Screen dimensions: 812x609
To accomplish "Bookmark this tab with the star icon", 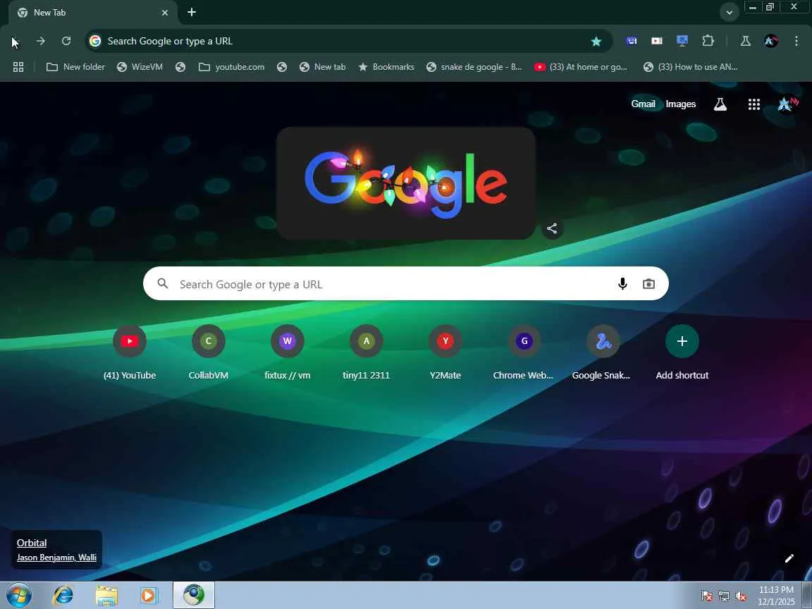I will coord(596,42).
